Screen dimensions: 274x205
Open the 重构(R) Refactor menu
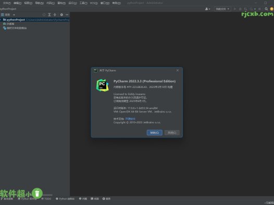click(61, 3)
